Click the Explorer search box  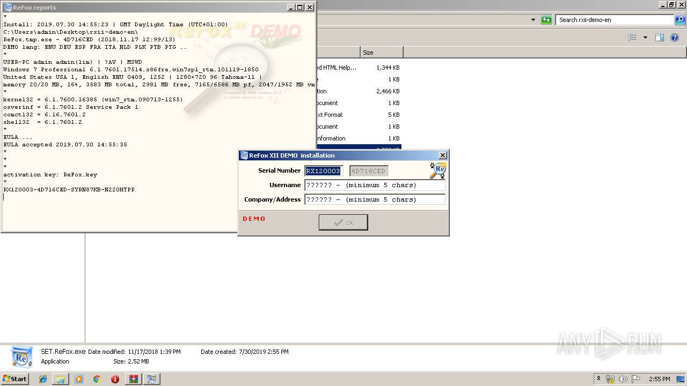click(x=615, y=20)
